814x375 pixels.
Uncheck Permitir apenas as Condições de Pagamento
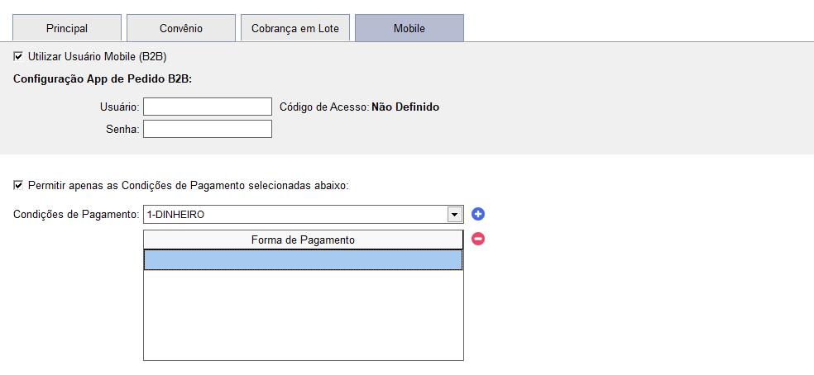pos(19,185)
